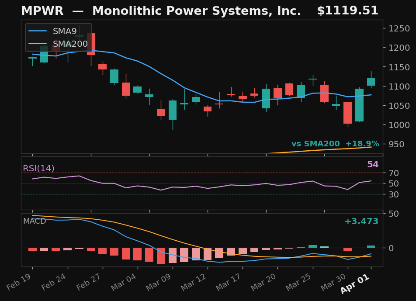Click the 1100 price axis label

(399, 86)
